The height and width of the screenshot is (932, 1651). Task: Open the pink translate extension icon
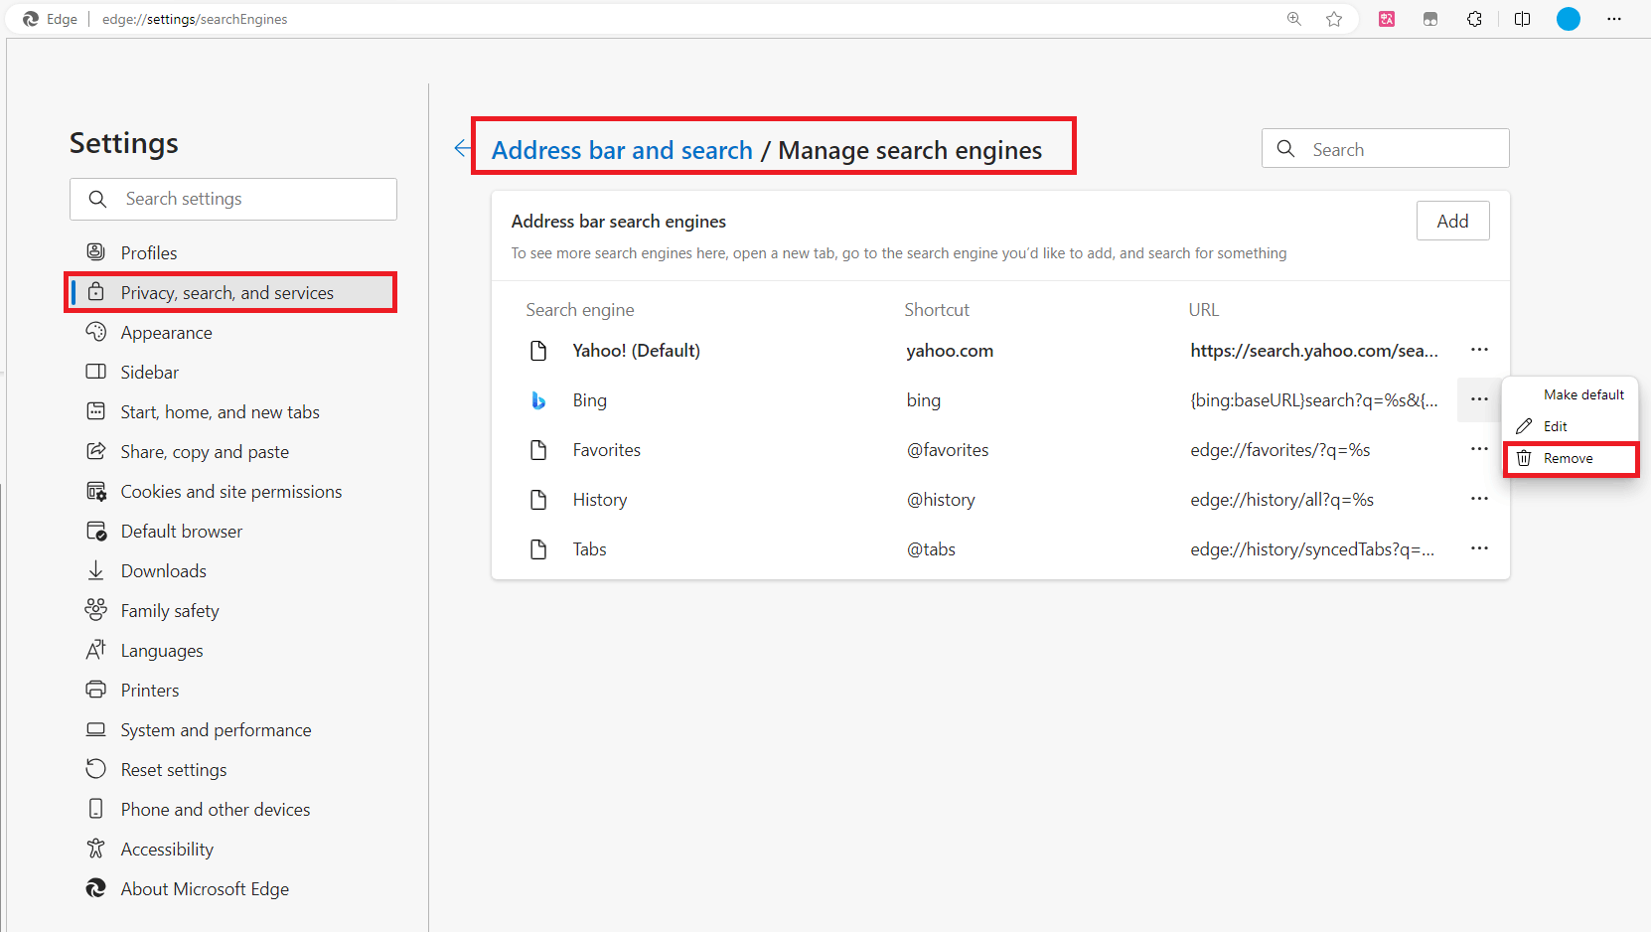(x=1387, y=19)
